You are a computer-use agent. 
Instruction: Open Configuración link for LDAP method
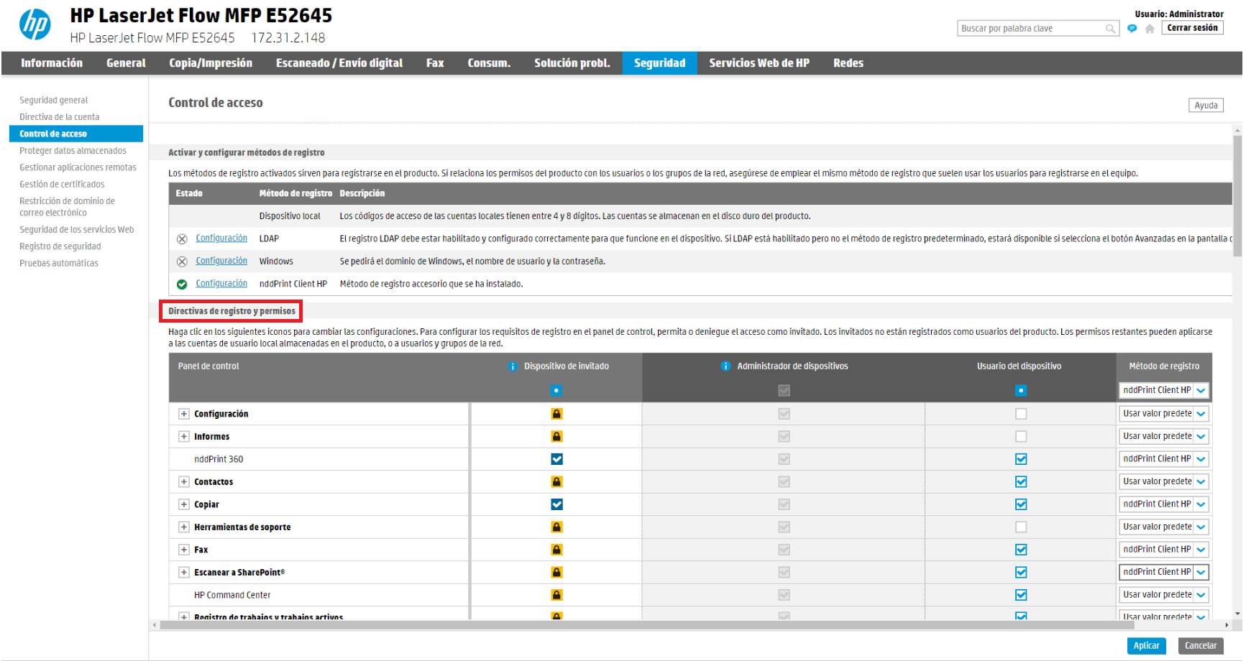coord(221,239)
